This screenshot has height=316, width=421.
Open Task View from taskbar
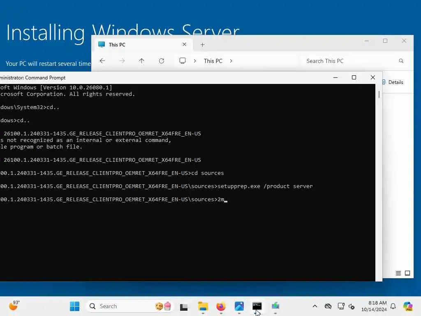(x=184, y=307)
